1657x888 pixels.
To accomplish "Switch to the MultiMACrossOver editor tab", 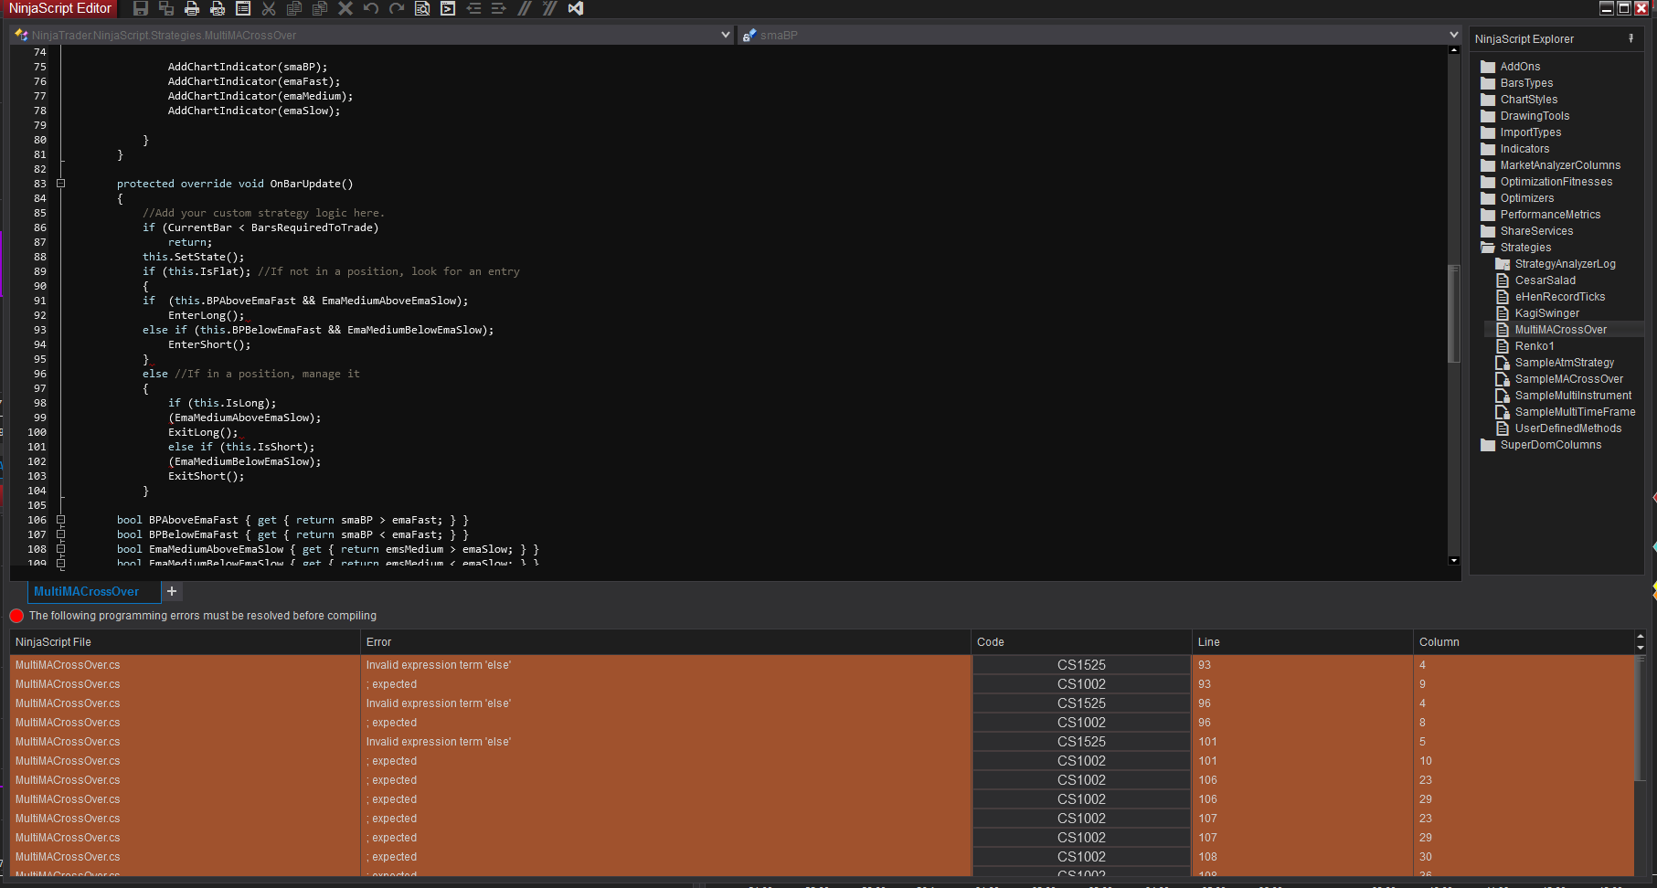I will click(86, 592).
